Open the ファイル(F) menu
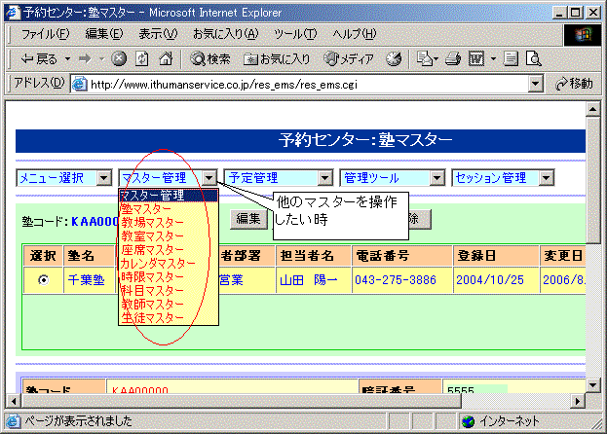 pyautogui.click(x=45, y=34)
